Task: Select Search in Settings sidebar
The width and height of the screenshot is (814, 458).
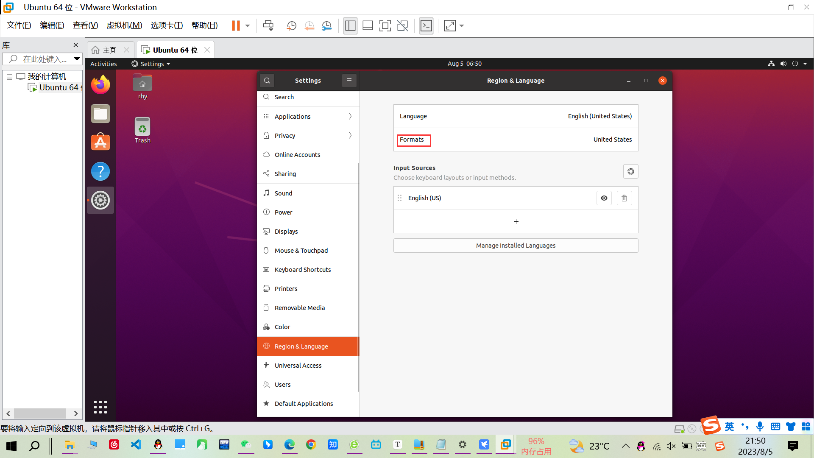Action: tap(308, 97)
